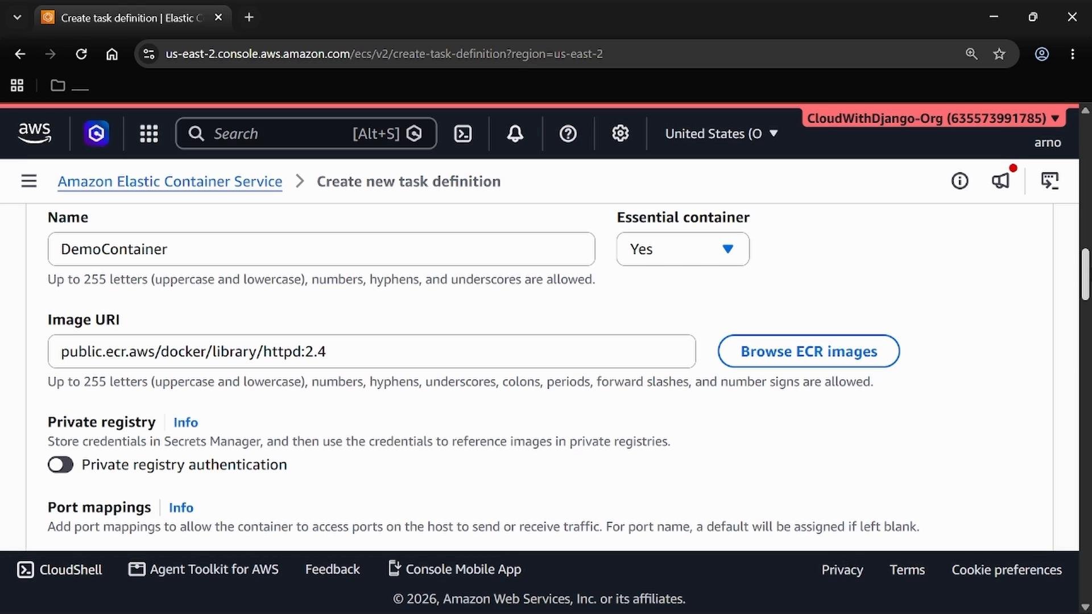Click the page vertical scrollbar thumb

pyautogui.click(x=1085, y=275)
